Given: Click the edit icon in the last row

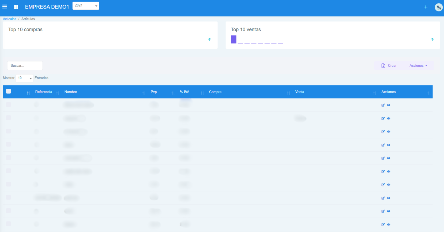Looking at the screenshot, I should 383,225.
